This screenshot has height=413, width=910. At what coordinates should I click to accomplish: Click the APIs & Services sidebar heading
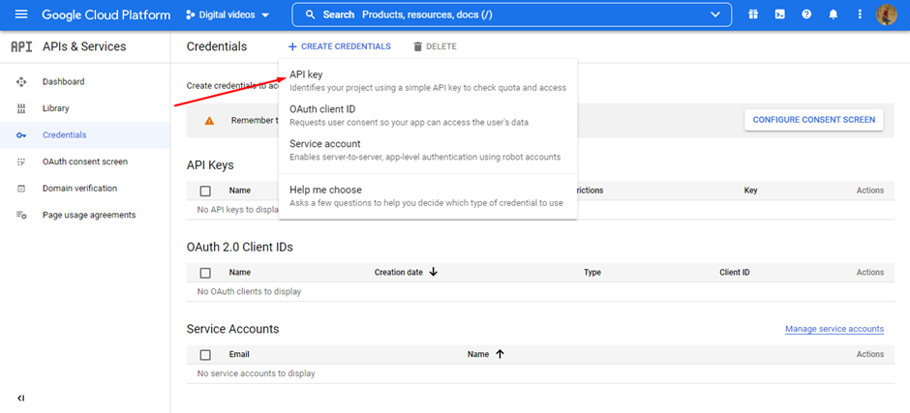point(84,47)
